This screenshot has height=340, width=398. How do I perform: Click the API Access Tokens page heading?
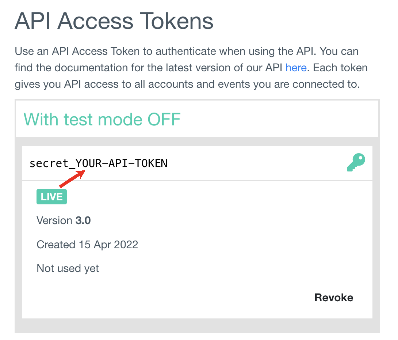tap(114, 21)
